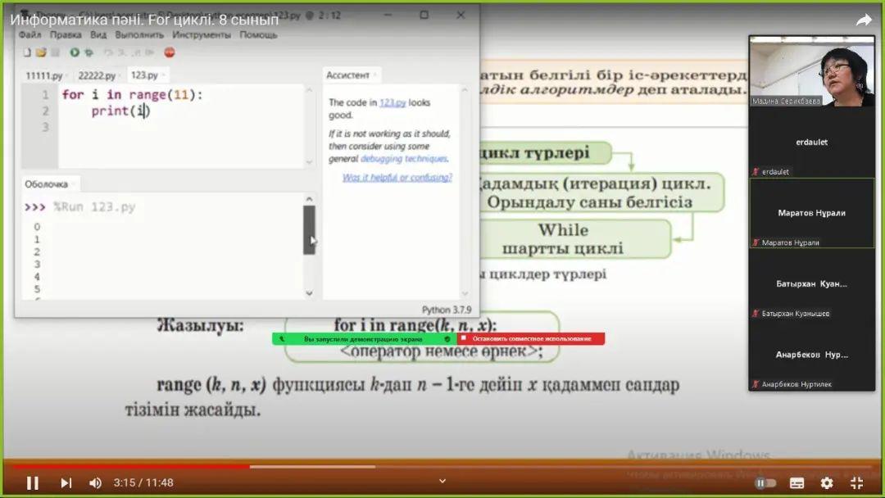Switch to the 11111.py tab
Viewport: 885px width, 498px height.
44,75
